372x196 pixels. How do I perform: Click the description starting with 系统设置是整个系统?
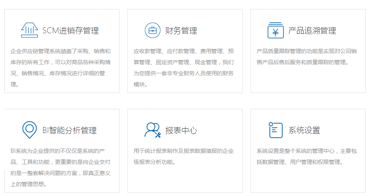306,156
